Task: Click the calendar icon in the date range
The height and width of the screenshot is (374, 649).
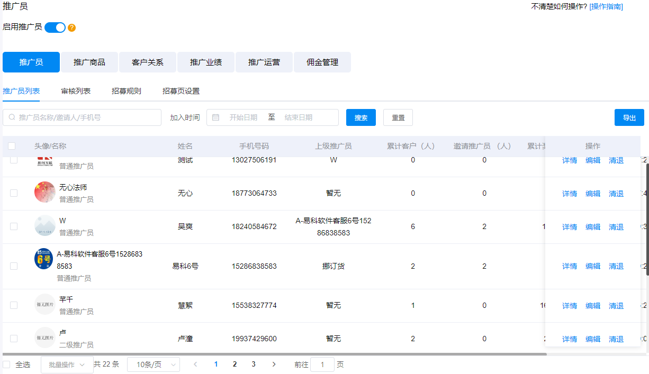Action: [x=215, y=117]
